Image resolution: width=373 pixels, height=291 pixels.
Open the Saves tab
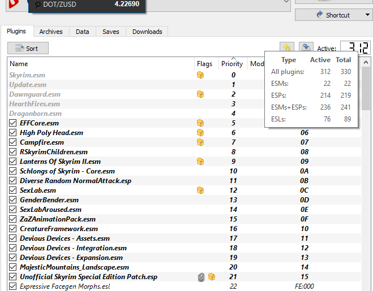point(110,32)
